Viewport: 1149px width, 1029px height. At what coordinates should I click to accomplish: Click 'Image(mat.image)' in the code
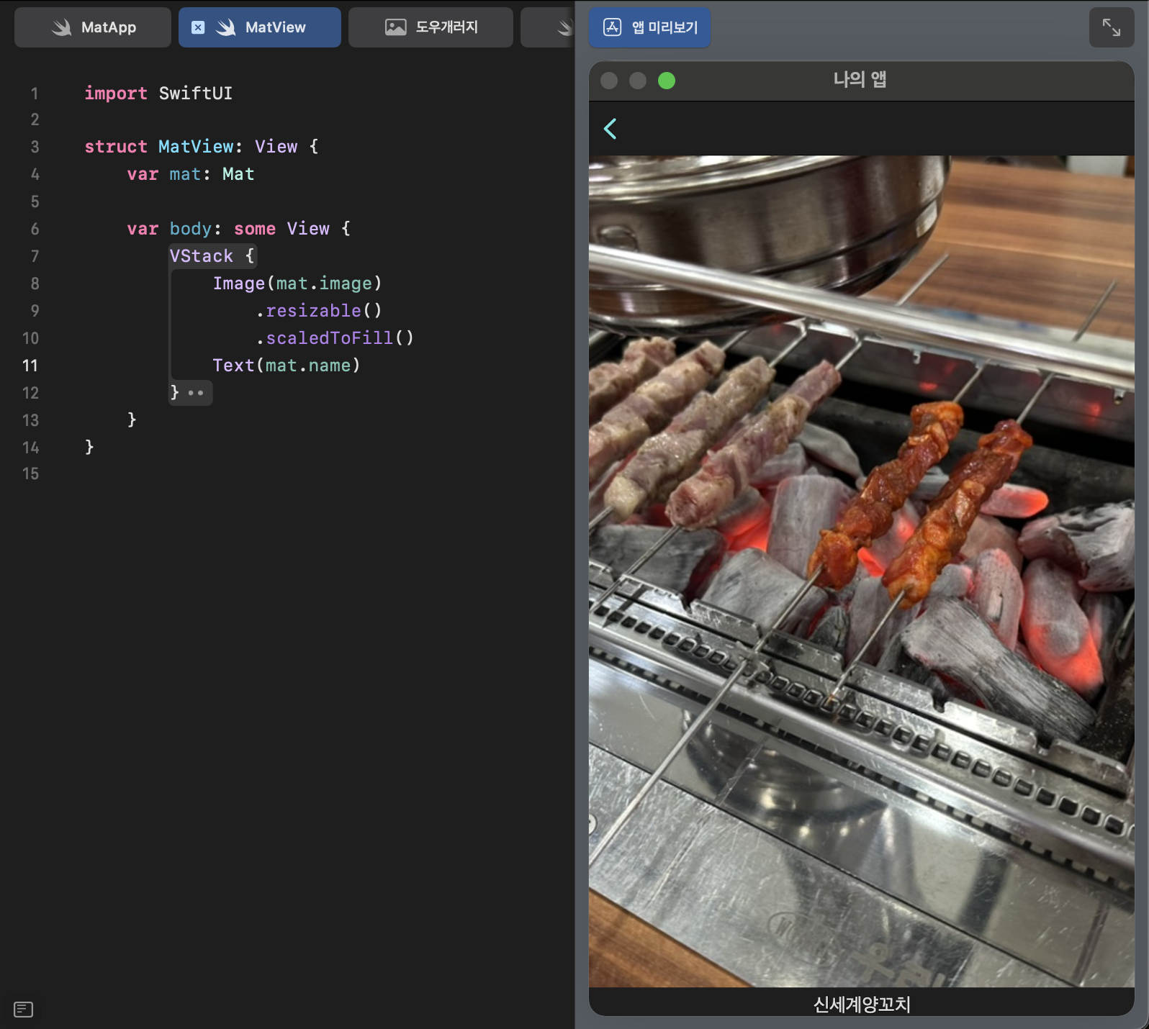tap(297, 284)
